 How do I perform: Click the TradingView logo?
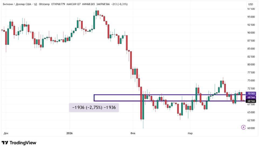tap(19, 143)
